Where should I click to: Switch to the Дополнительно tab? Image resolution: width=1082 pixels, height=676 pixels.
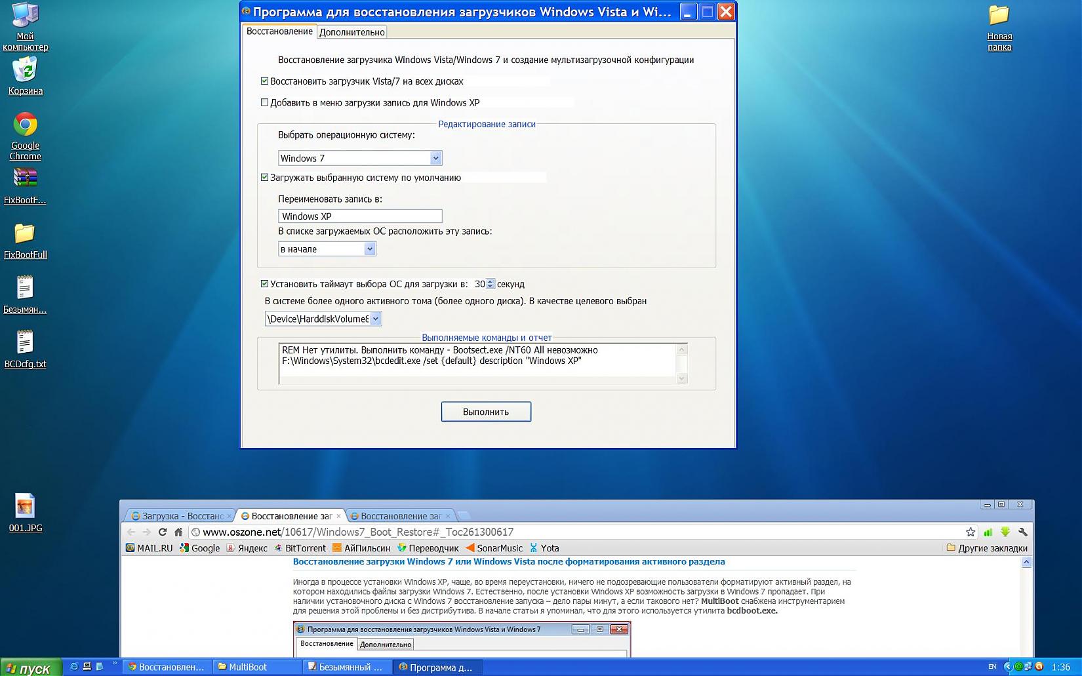[352, 32]
